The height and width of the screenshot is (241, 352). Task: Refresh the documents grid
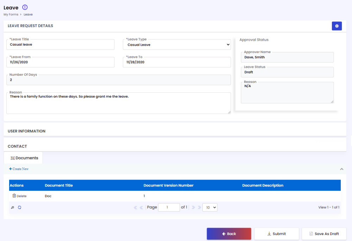coord(20,208)
